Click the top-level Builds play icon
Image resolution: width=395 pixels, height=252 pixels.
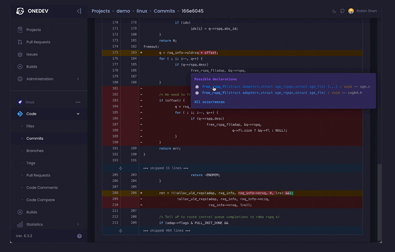pyautogui.click(x=20, y=67)
